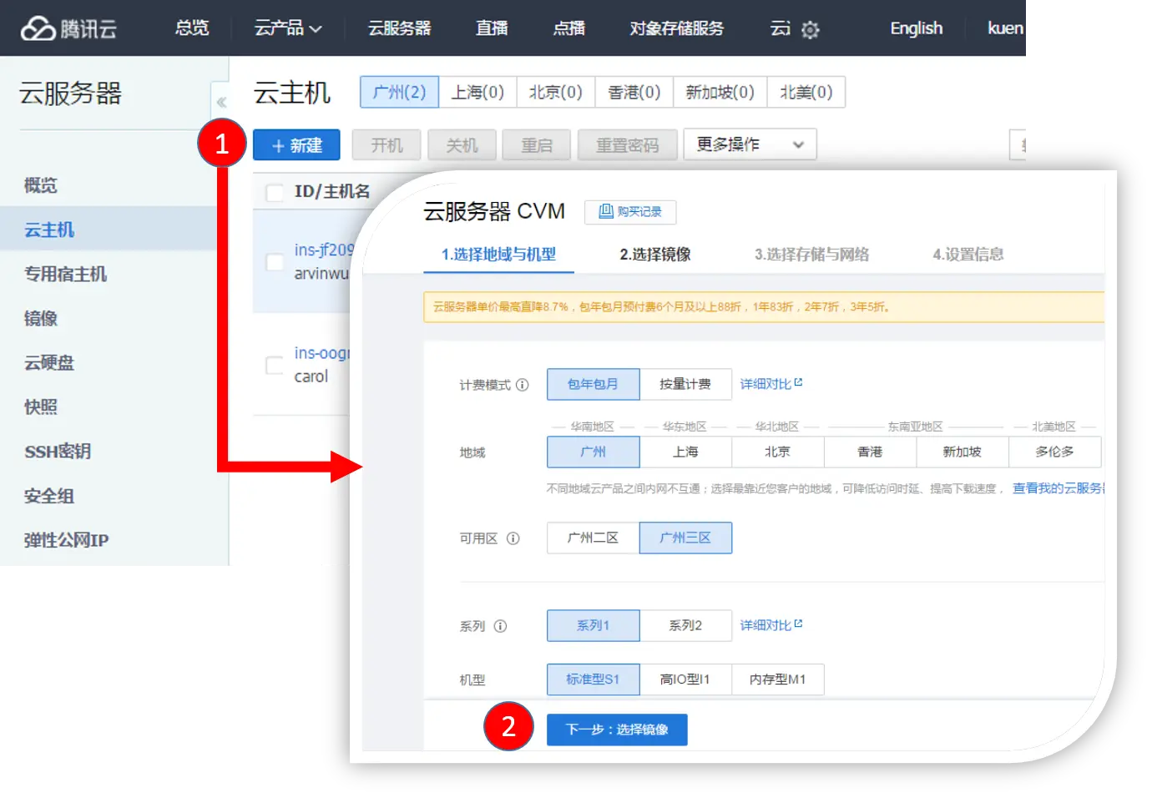Open the 更多操作 dropdown
Image resolution: width=1152 pixels, height=798 pixels.
(x=750, y=144)
